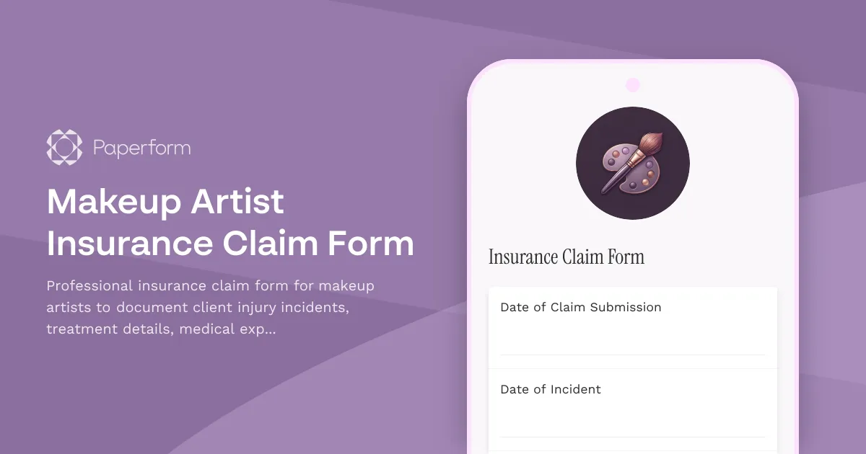
Task: Click the pink camera notch dot
Action: coord(633,84)
